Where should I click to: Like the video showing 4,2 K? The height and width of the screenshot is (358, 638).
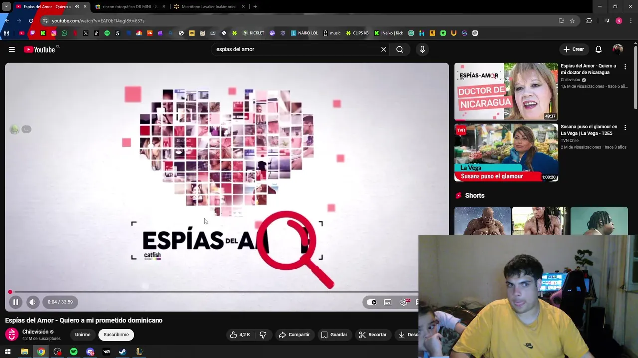click(x=240, y=335)
